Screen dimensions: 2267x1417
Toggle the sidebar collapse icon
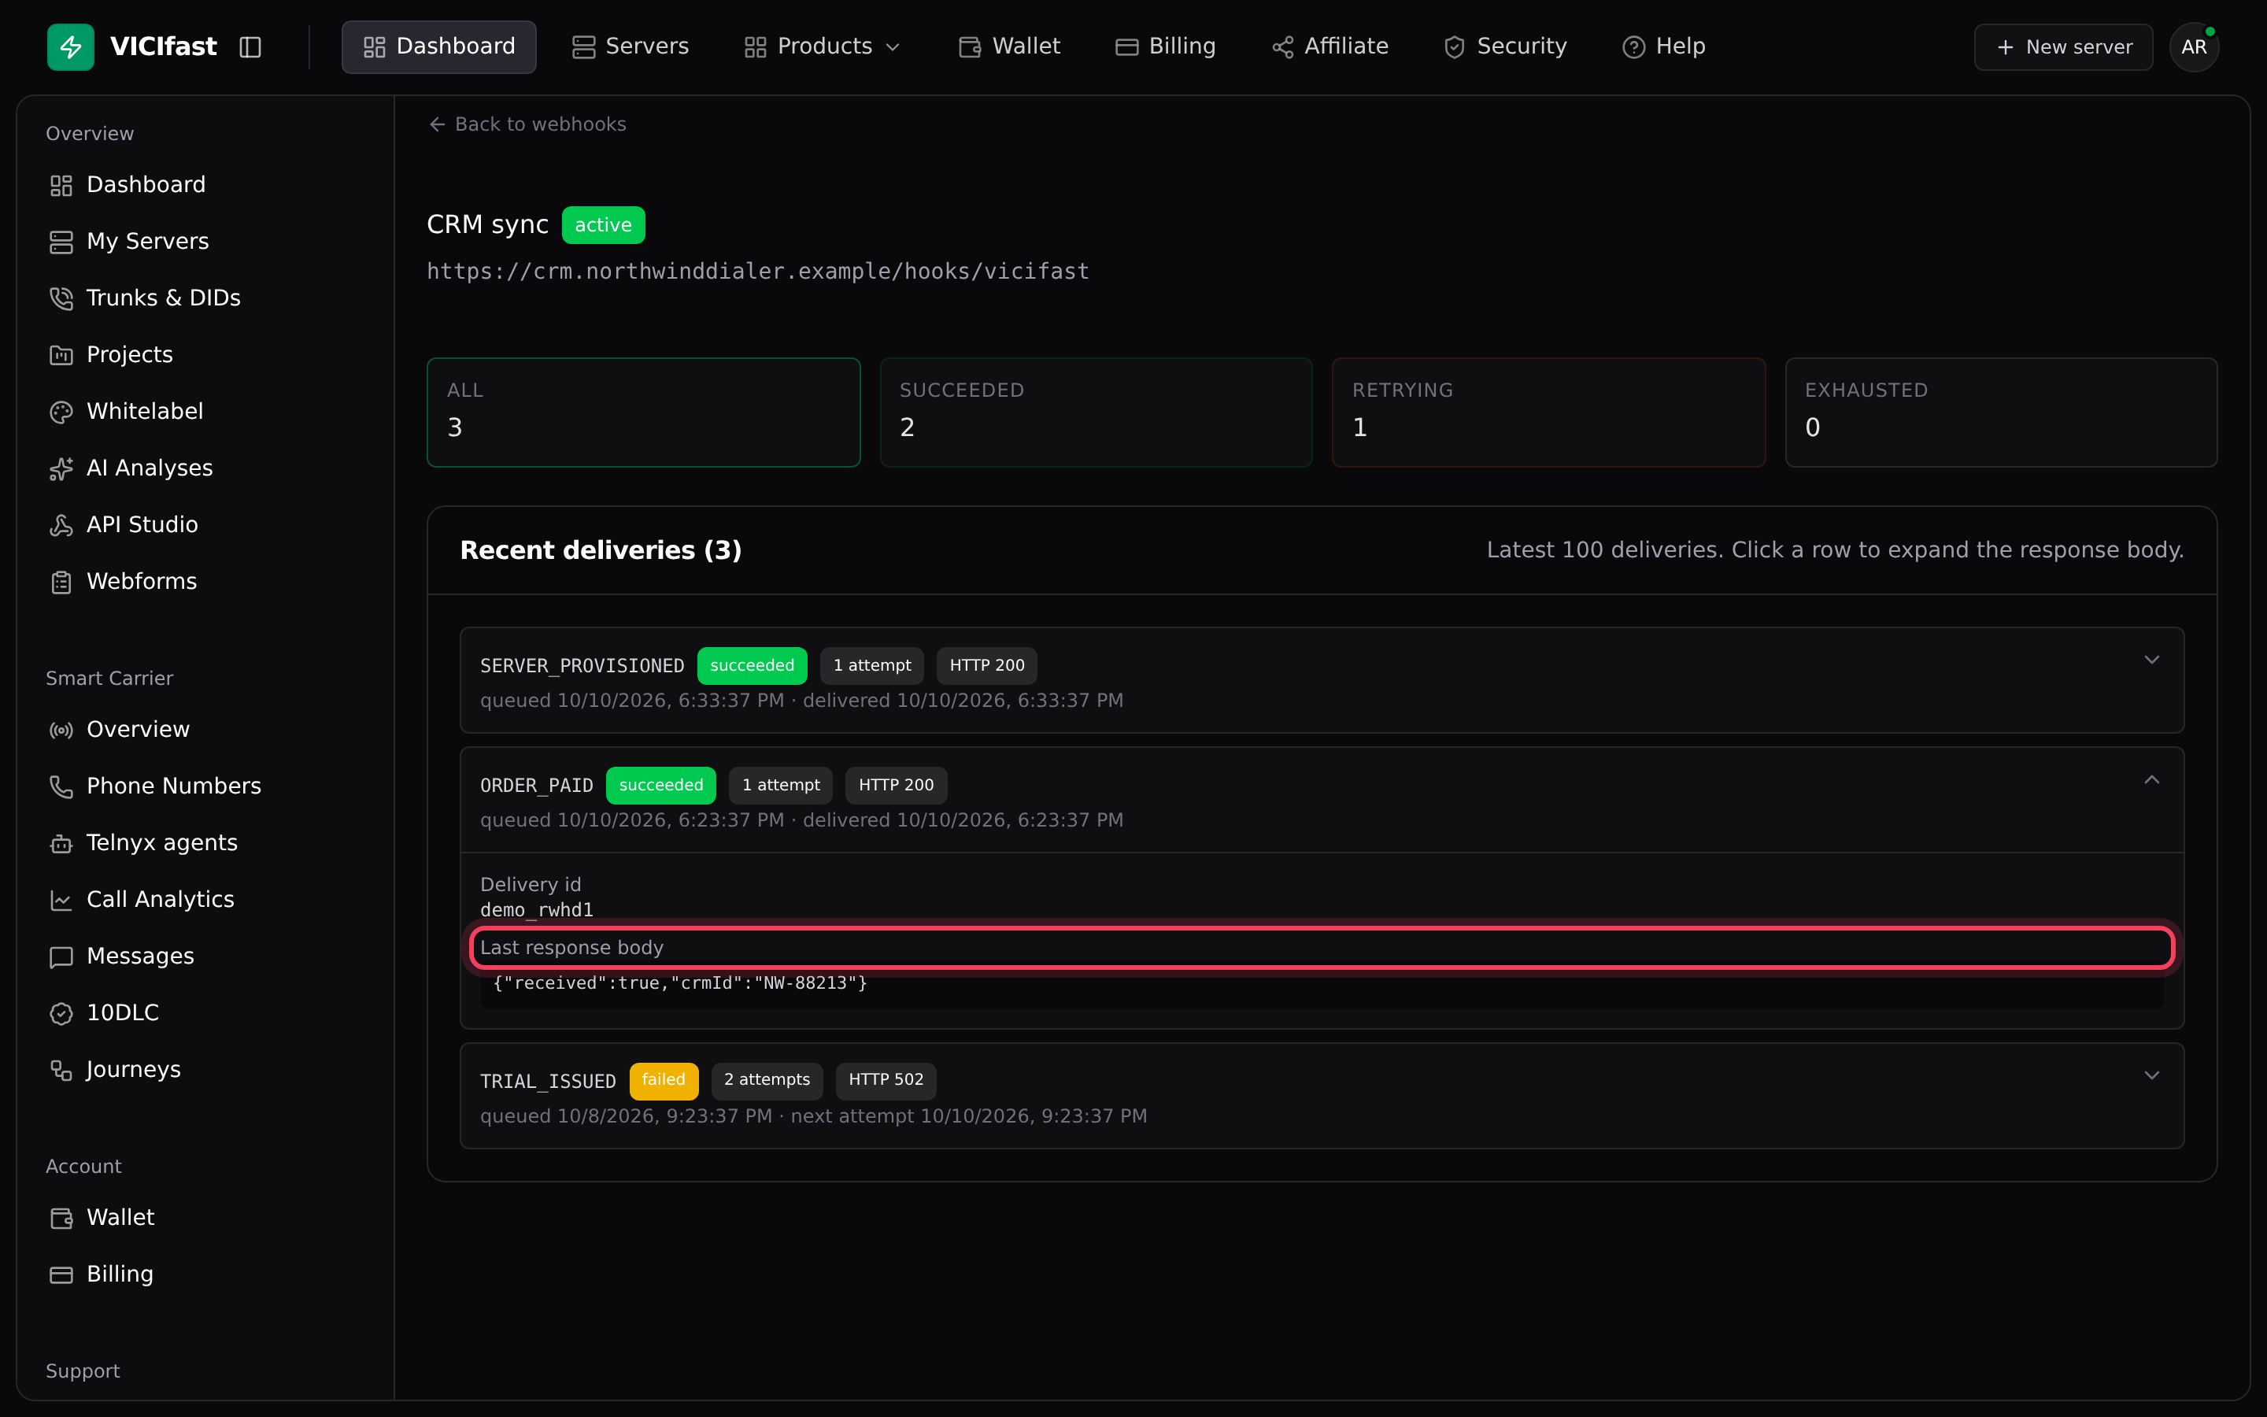250,47
